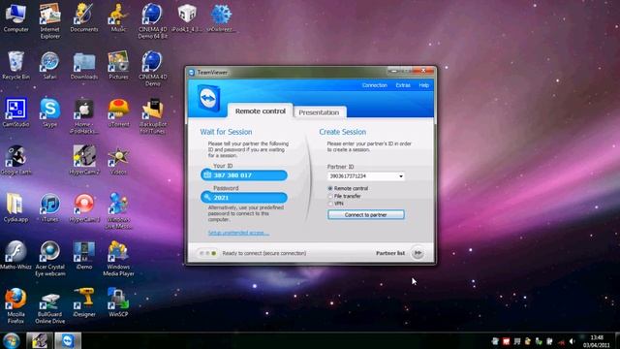This screenshot has width=620, height=349.
Task: Launch iTunes from the desktop
Action: (x=49, y=207)
